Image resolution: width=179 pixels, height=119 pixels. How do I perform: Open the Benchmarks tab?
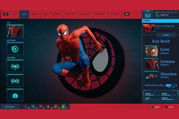pos(85,14)
